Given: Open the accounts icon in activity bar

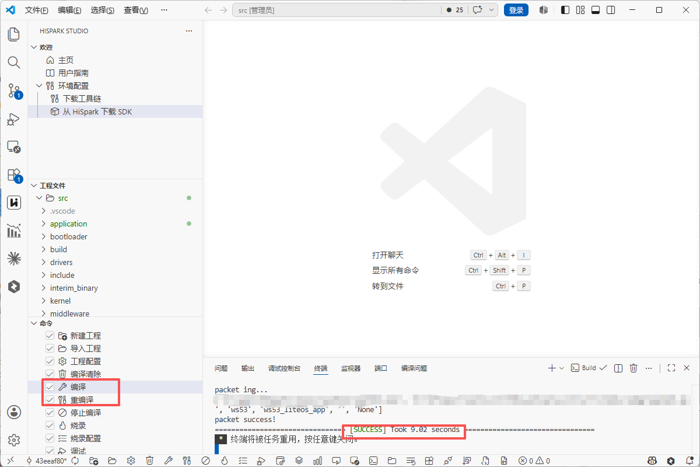Looking at the screenshot, I should point(14,412).
